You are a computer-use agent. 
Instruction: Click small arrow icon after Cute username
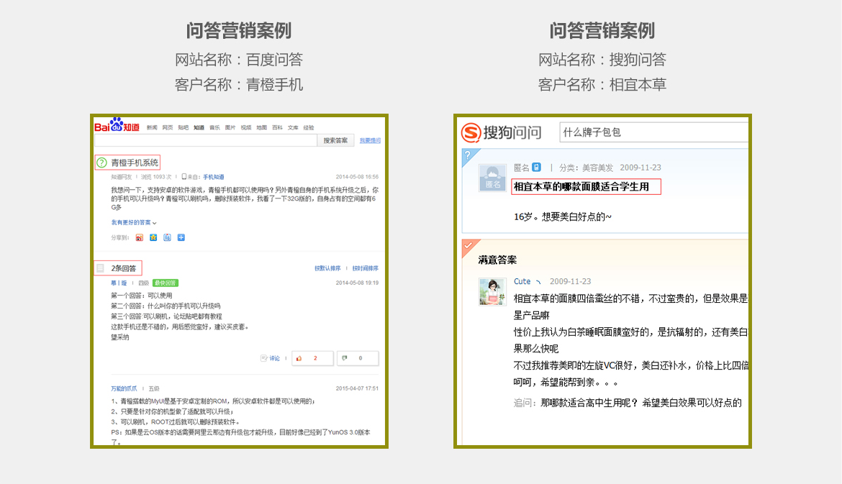click(x=538, y=282)
